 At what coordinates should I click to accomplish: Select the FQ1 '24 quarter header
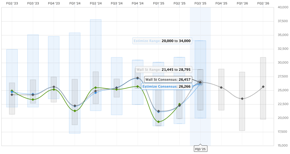point(75,3)
